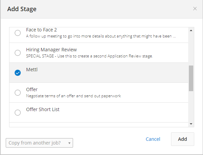Viewport: 203px width, 155px height.
Task: Click the SPECIAL STAGE description text
Action: pyautogui.click(x=89, y=56)
